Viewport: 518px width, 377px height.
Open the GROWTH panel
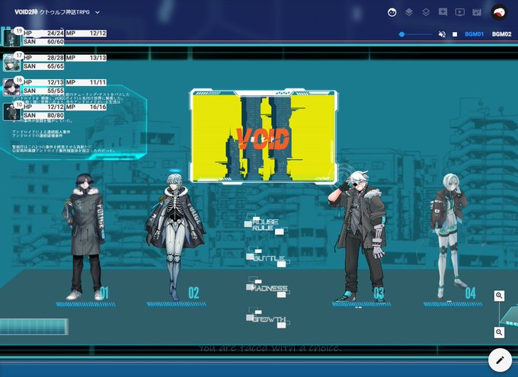[268, 319]
